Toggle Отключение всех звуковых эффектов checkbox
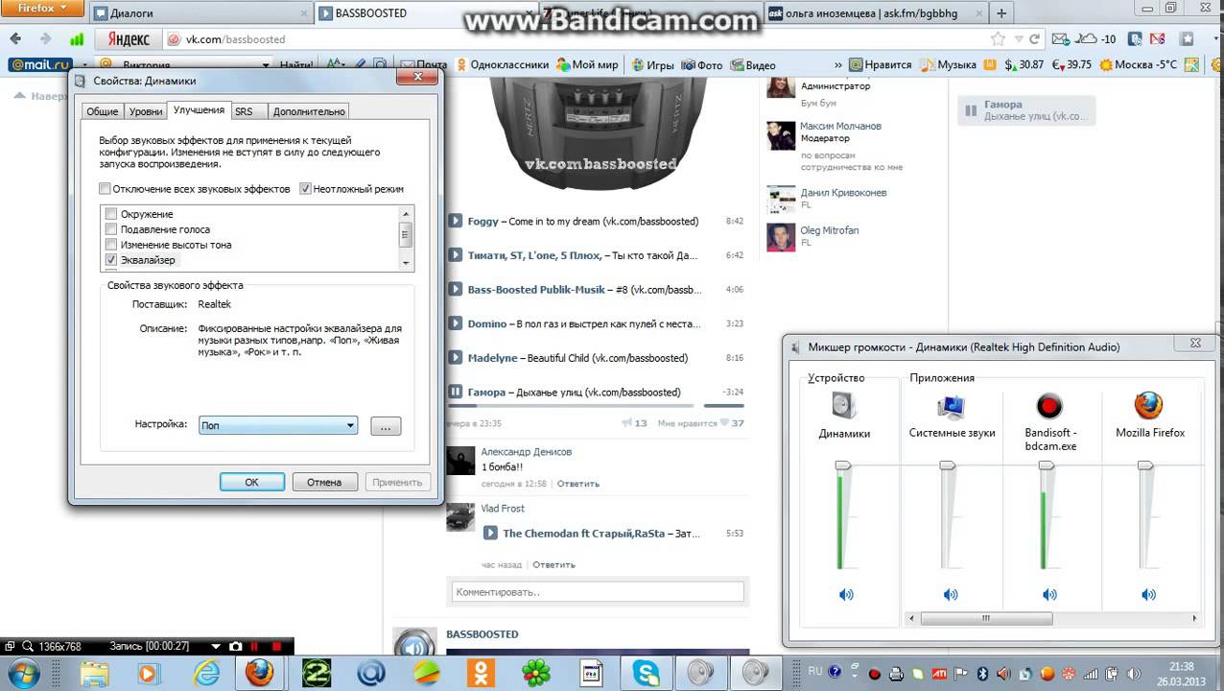Image resolution: width=1224 pixels, height=691 pixels. click(105, 189)
